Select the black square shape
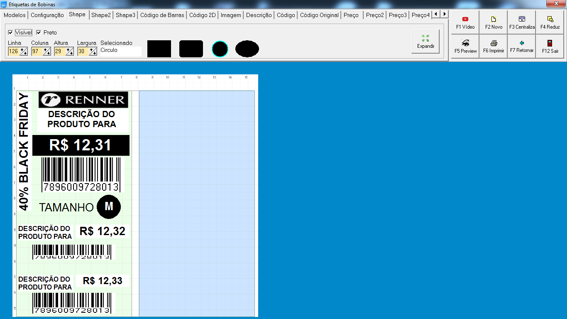Viewport: 567px width, 319px height. [x=159, y=49]
